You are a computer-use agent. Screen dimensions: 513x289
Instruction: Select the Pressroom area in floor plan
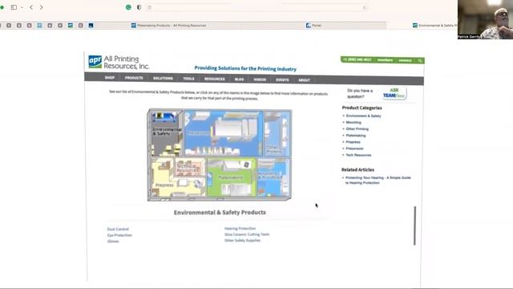coord(224,132)
